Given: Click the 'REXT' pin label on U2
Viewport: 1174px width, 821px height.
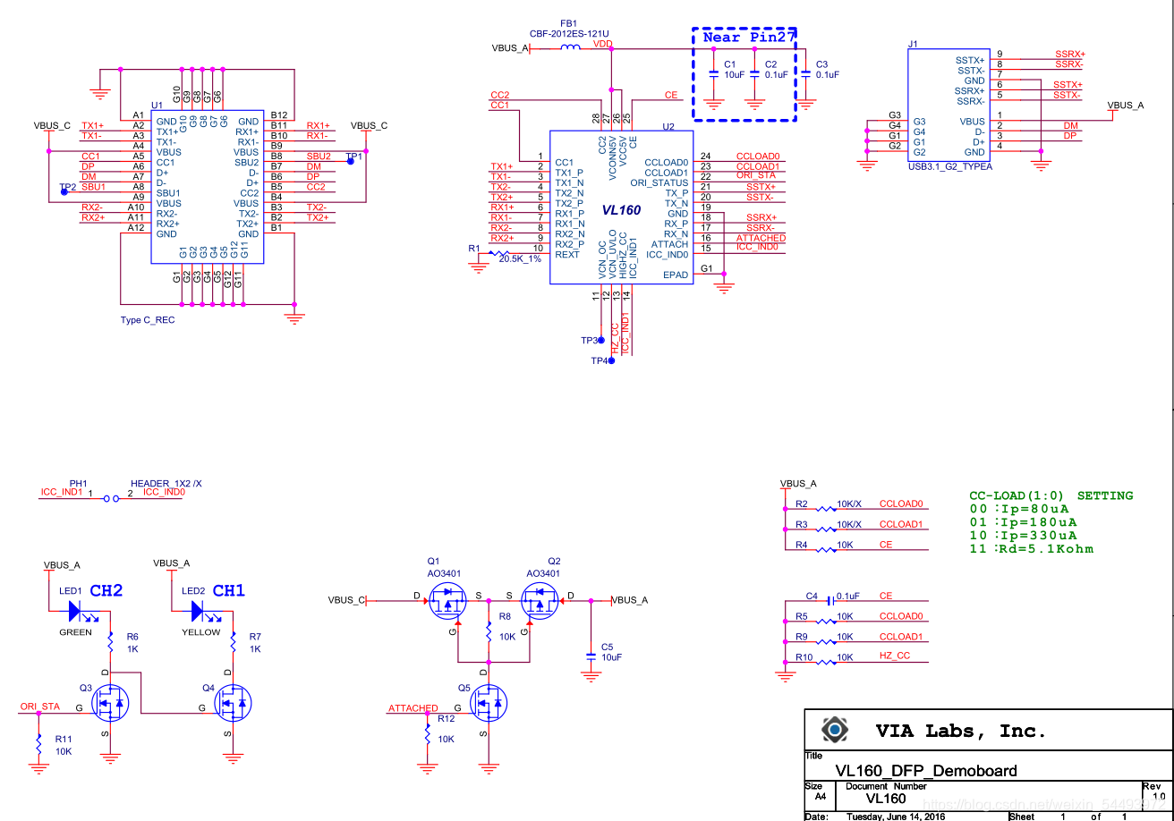Looking at the screenshot, I should pos(567,255).
